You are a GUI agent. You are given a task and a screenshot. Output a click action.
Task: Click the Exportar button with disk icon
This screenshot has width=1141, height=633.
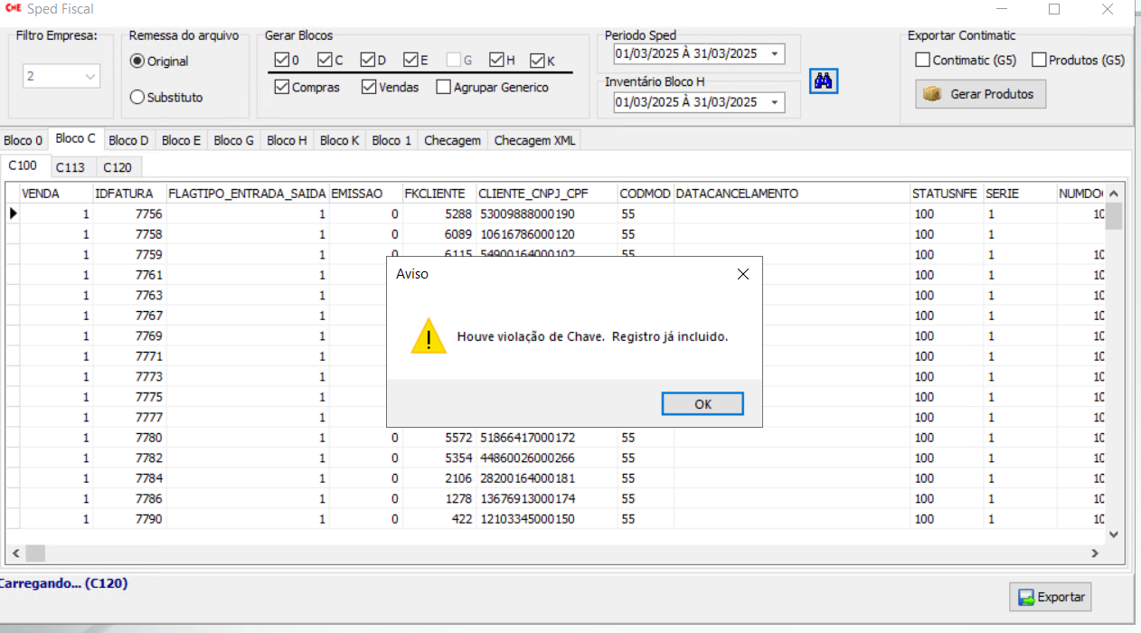[1051, 597]
